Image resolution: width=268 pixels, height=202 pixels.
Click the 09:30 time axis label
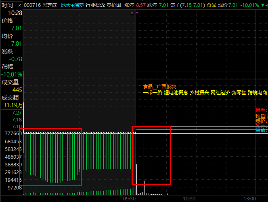(130, 199)
